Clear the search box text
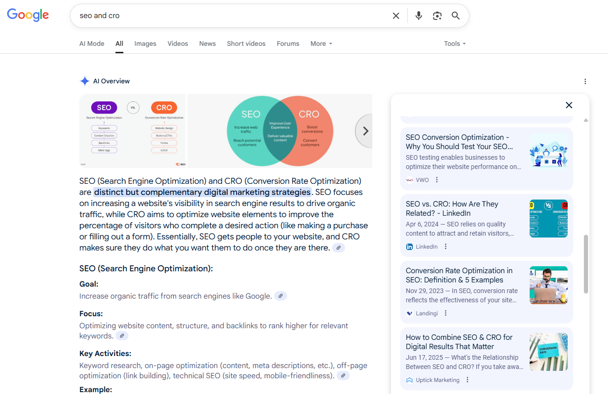The width and height of the screenshot is (608, 394). point(396,16)
